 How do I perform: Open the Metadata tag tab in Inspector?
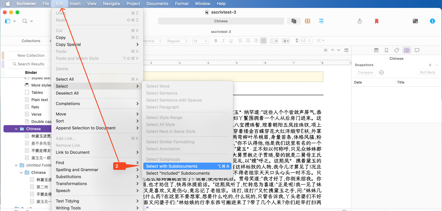point(396,50)
